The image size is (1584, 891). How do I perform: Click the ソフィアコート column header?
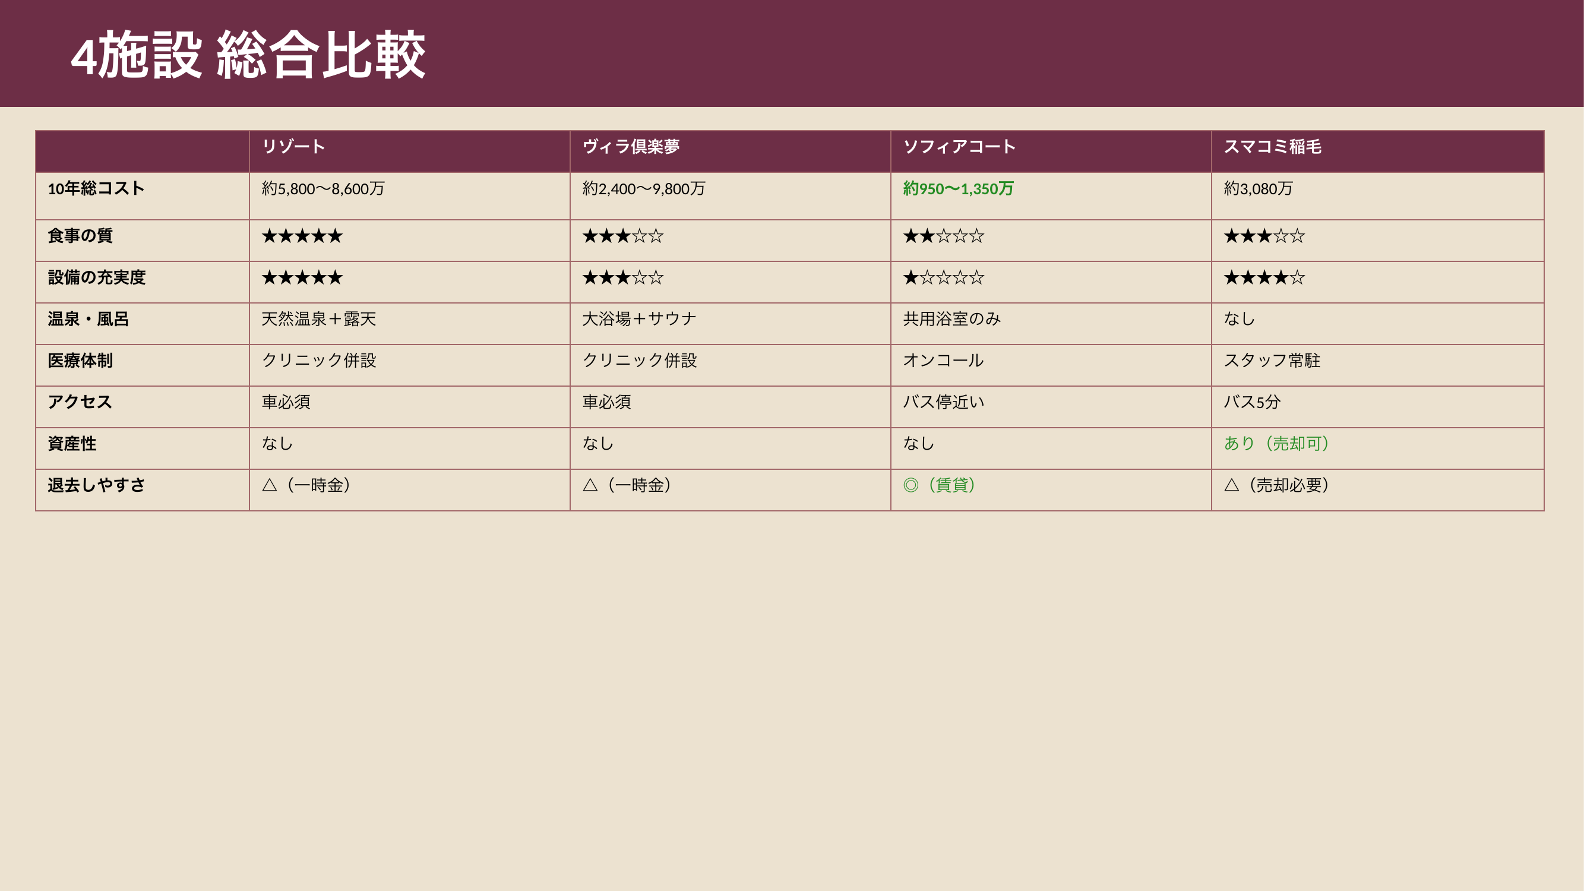pyautogui.click(x=959, y=146)
